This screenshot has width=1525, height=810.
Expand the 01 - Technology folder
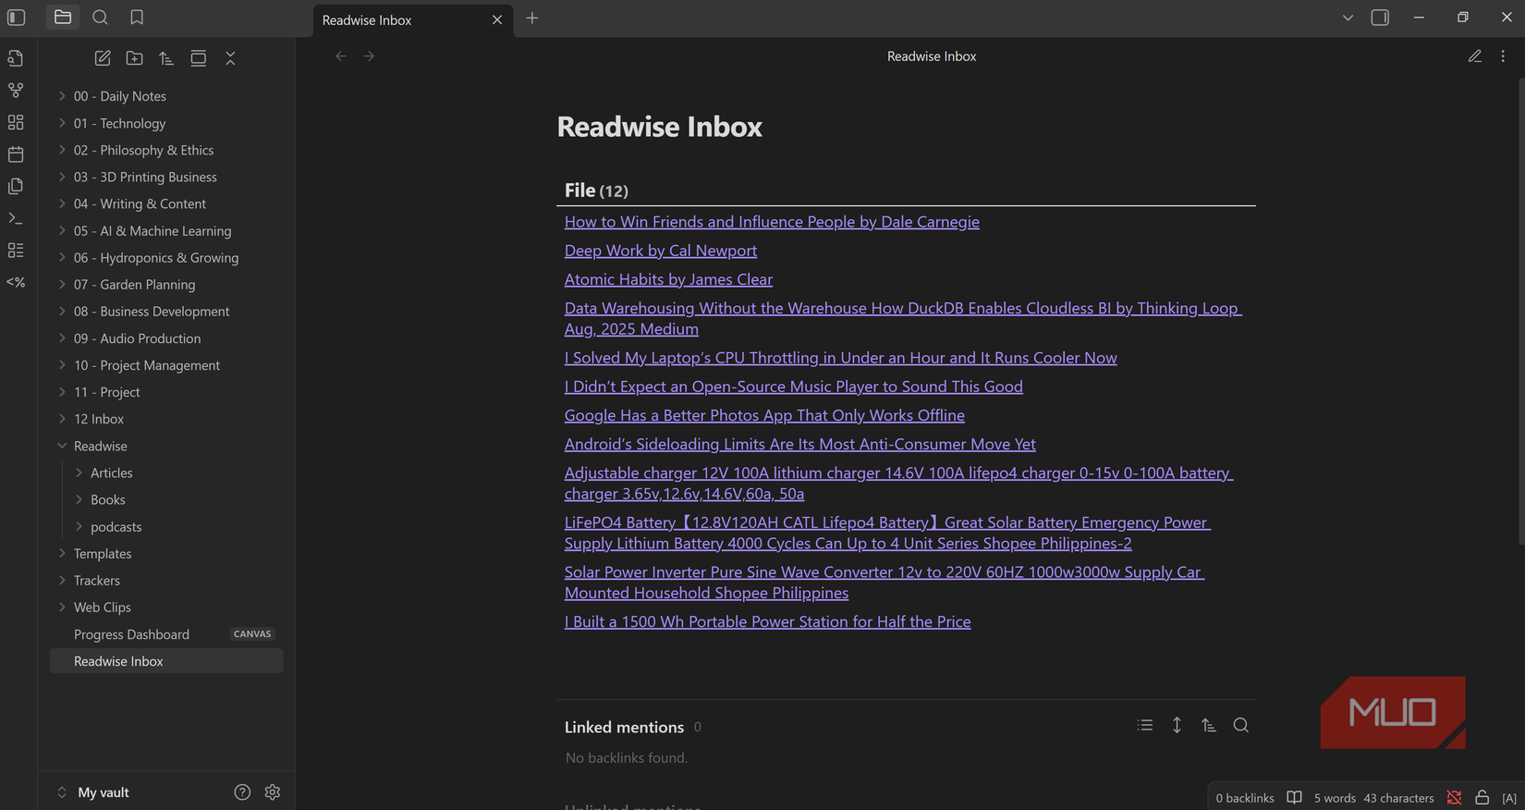tap(119, 123)
